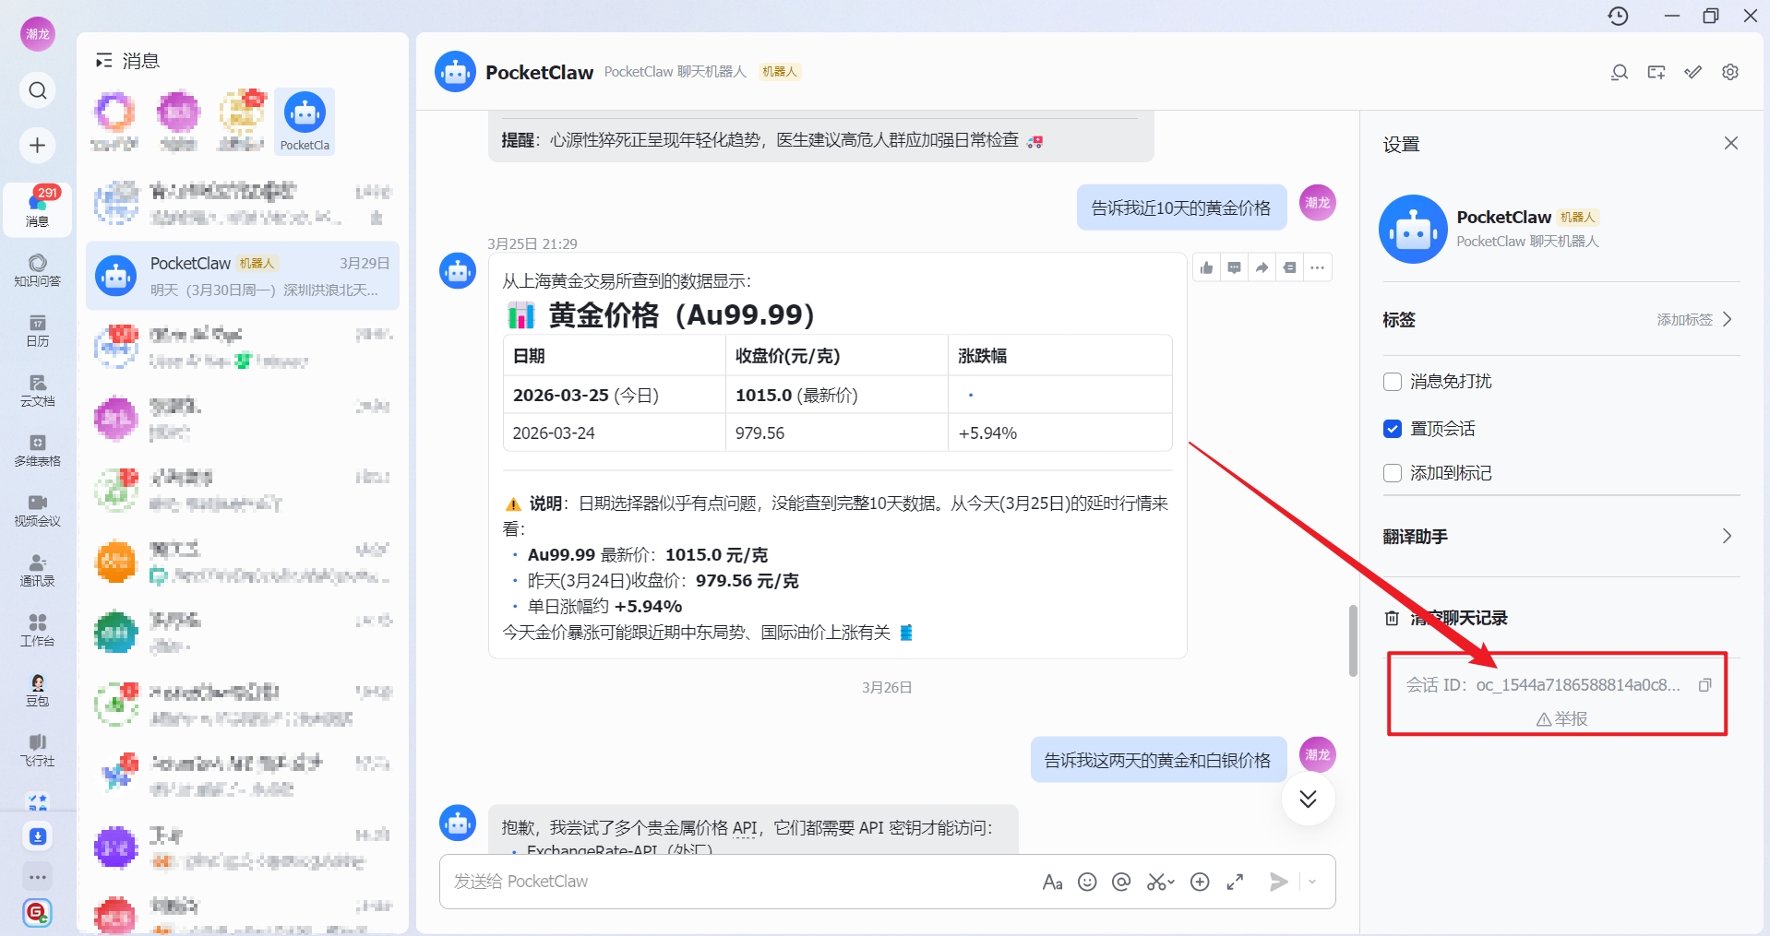Open 消息 tab with 291 badge
Screen dimensions: 1770x936
[x=38, y=208]
